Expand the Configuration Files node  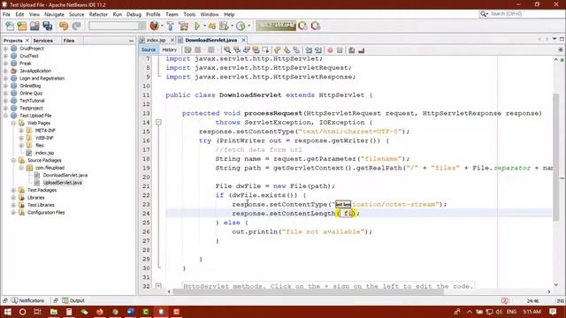(x=13, y=212)
